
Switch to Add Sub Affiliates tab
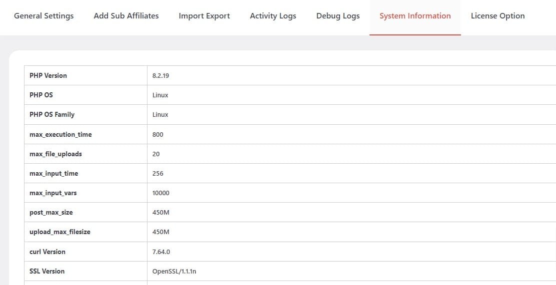[x=126, y=16]
